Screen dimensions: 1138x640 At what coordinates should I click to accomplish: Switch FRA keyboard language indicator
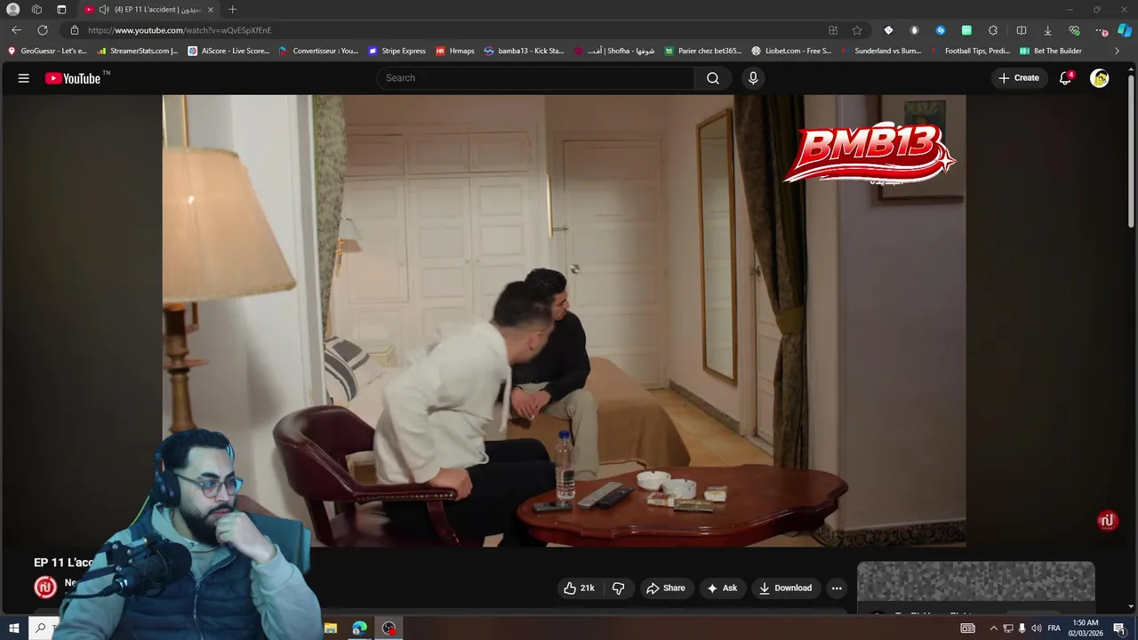click(1054, 628)
